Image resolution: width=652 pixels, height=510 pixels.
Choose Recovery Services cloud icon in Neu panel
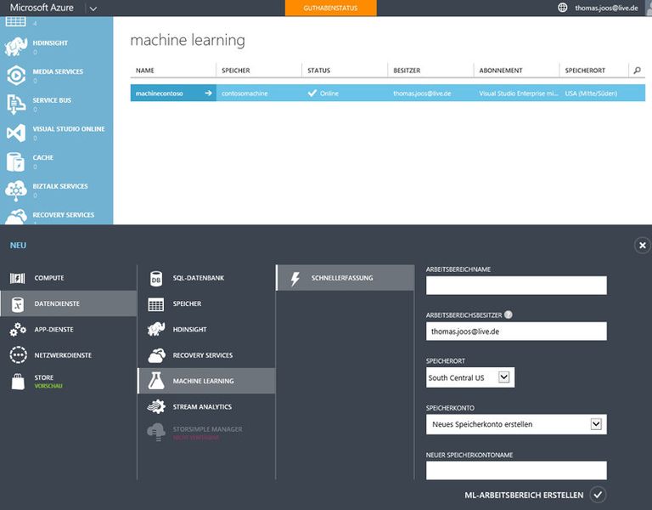[x=156, y=355]
